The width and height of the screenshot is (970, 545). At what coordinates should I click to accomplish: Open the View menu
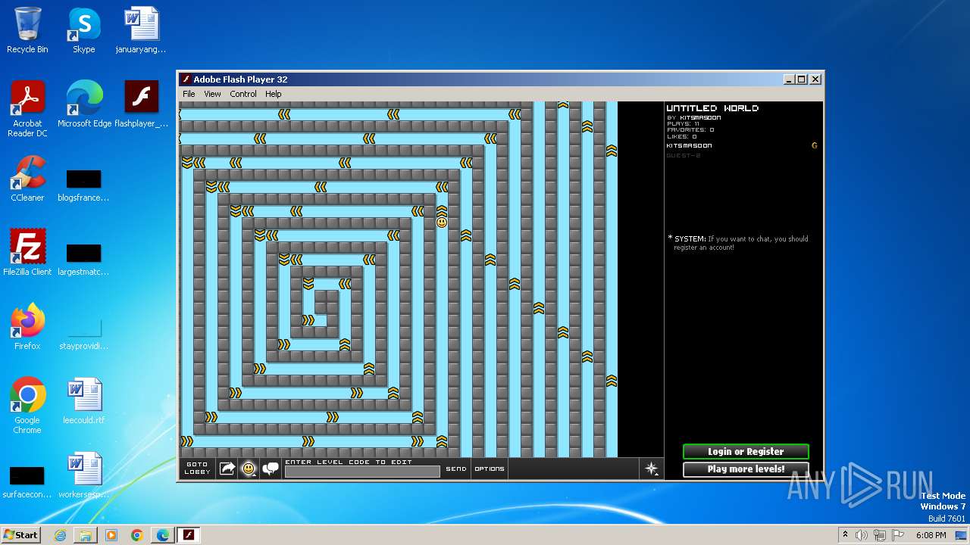pos(212,94)
